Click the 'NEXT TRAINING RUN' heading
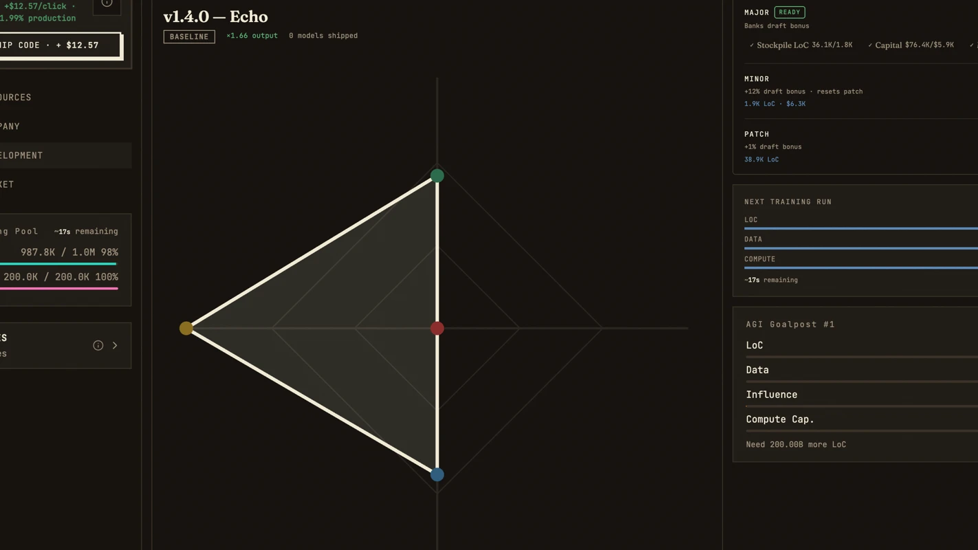 click(x=788, y=202)
